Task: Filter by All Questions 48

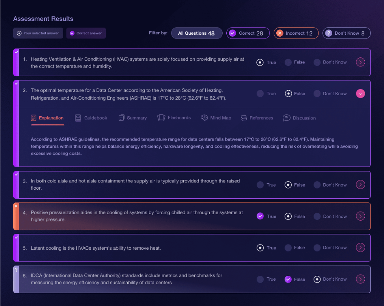Action: tap(197, 33)
